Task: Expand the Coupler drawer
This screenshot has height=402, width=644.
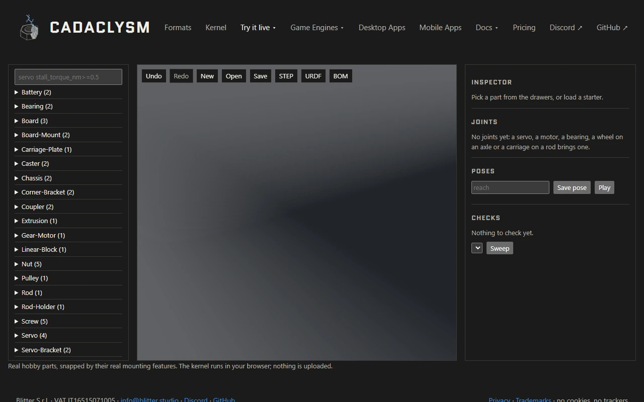Action: [68, 207]
